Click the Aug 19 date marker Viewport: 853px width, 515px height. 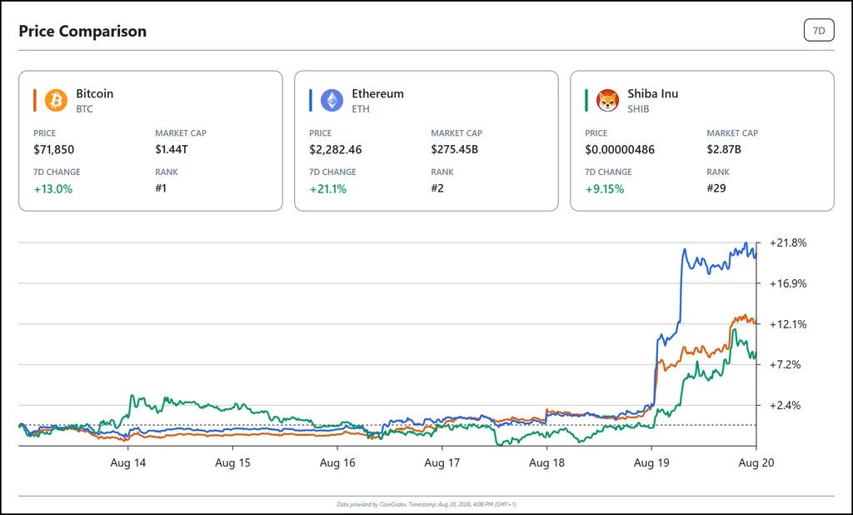click(x=651, y=462)
